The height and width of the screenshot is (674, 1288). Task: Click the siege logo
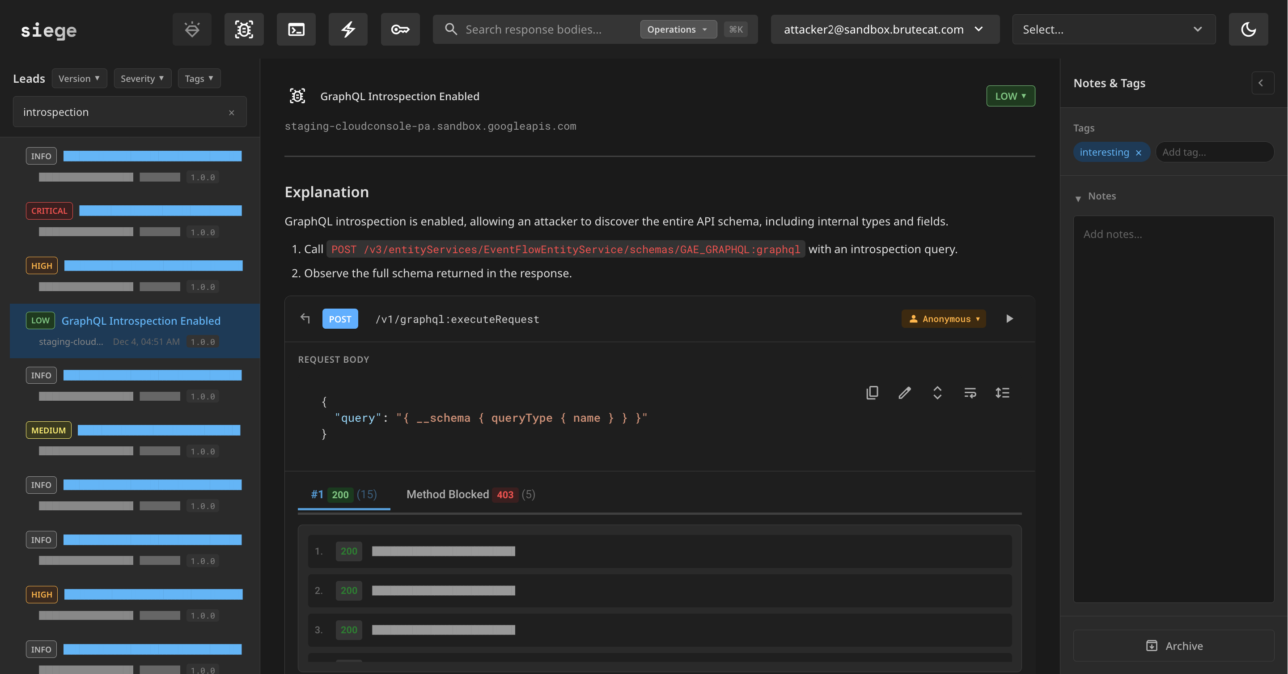[48, 30]
